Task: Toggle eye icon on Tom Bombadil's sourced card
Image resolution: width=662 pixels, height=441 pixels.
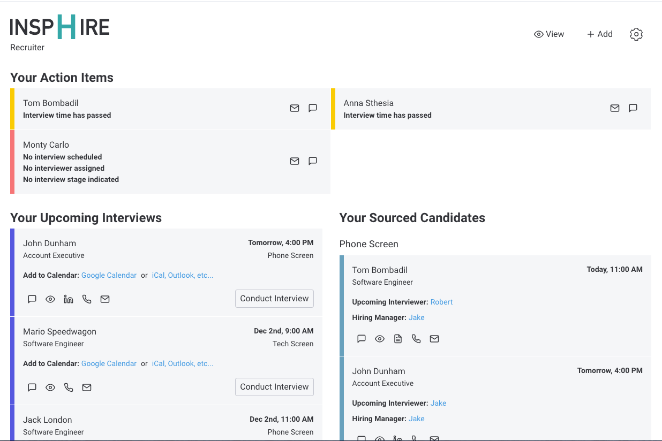Action: pyautogui.click(x=380, y=339)
